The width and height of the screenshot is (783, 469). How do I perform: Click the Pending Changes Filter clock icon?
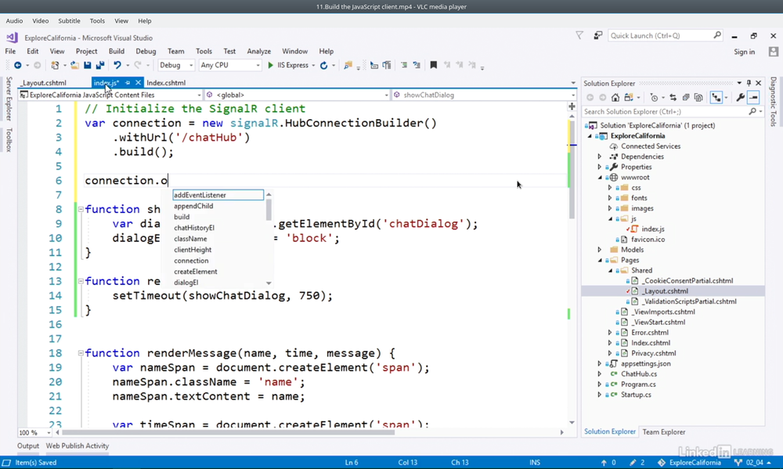[x=654, y=97]
